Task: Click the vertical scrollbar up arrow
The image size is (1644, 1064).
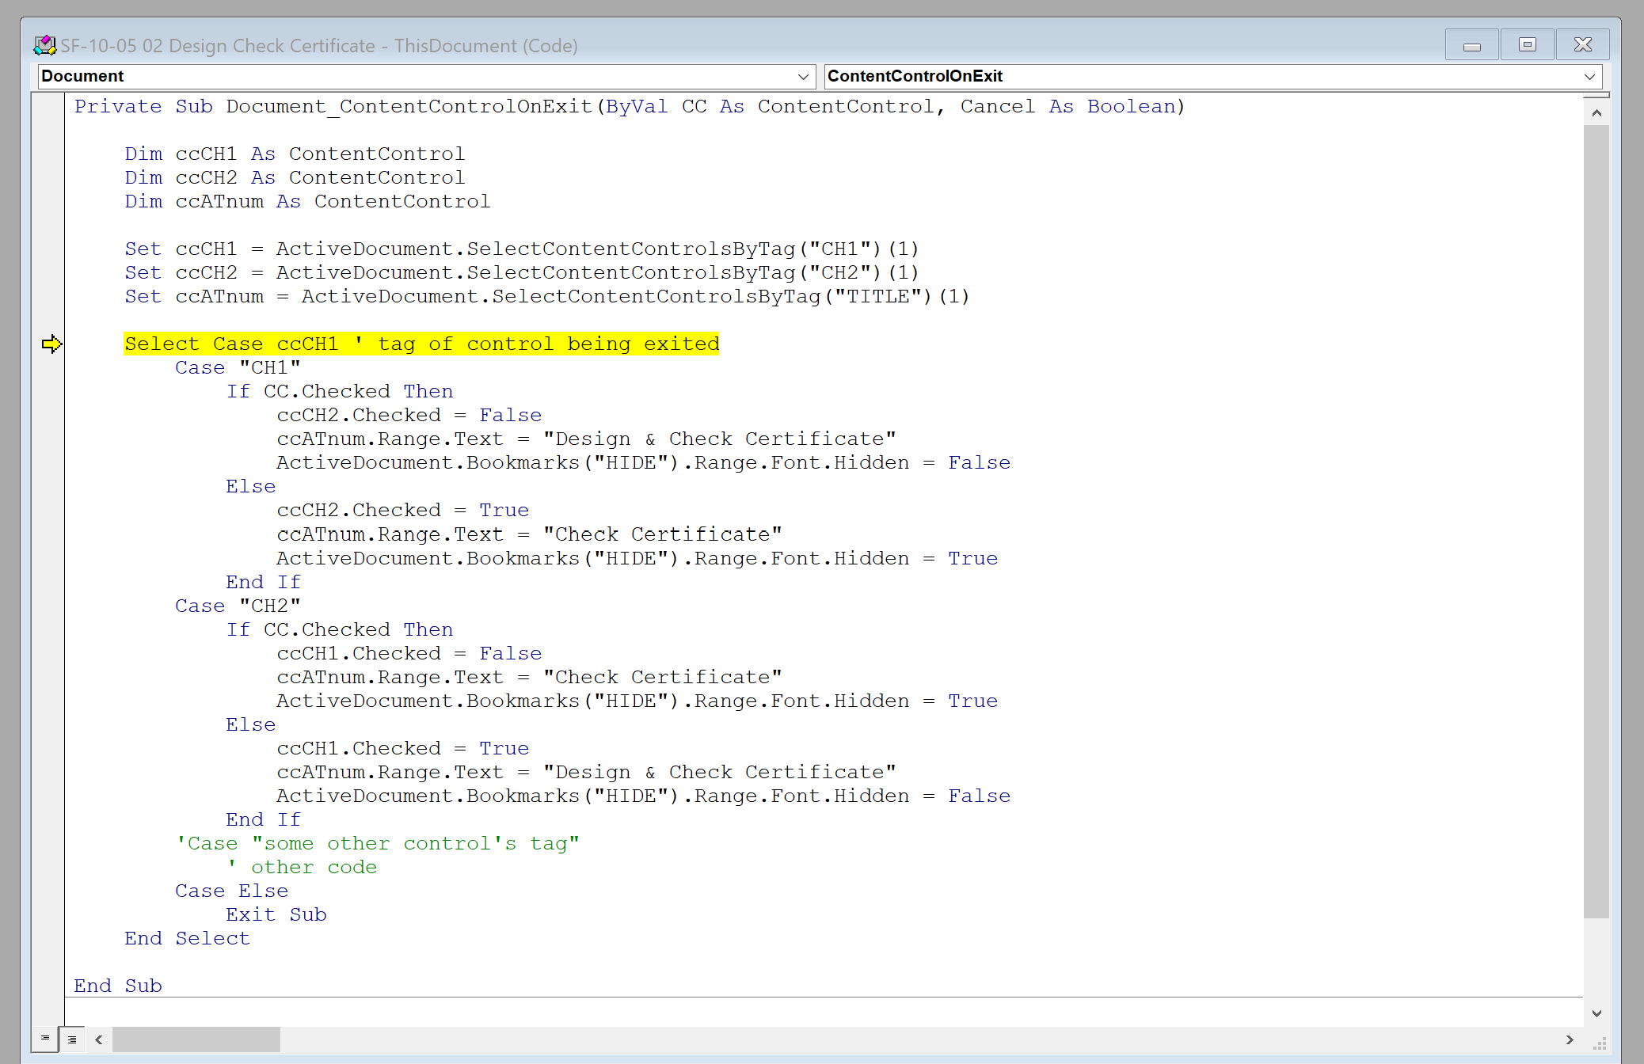Action: click(x=1596, y=113)
